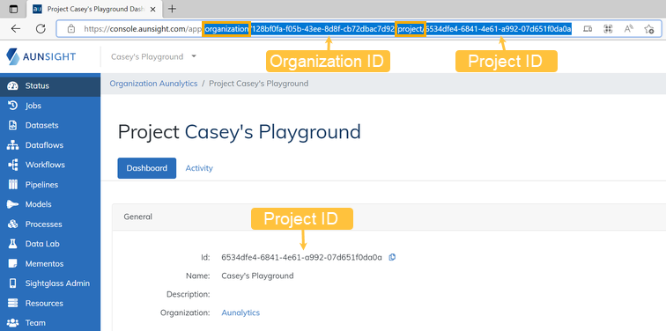Click the Project Casey's Playground heading
The width and height of the screenshot is (666, 331).
click(239, 131)
